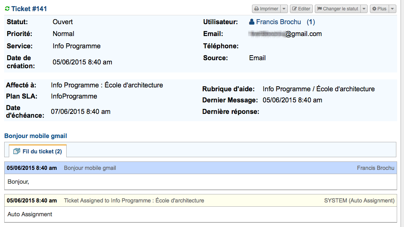Click the thread icon on Fil du ticket tab
The width and height of the screenshot is (404, 227).
[17, 151]
